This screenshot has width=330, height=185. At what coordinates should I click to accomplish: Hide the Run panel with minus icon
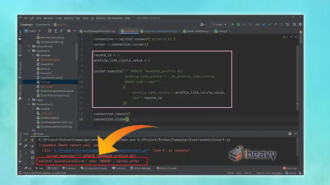296,134
